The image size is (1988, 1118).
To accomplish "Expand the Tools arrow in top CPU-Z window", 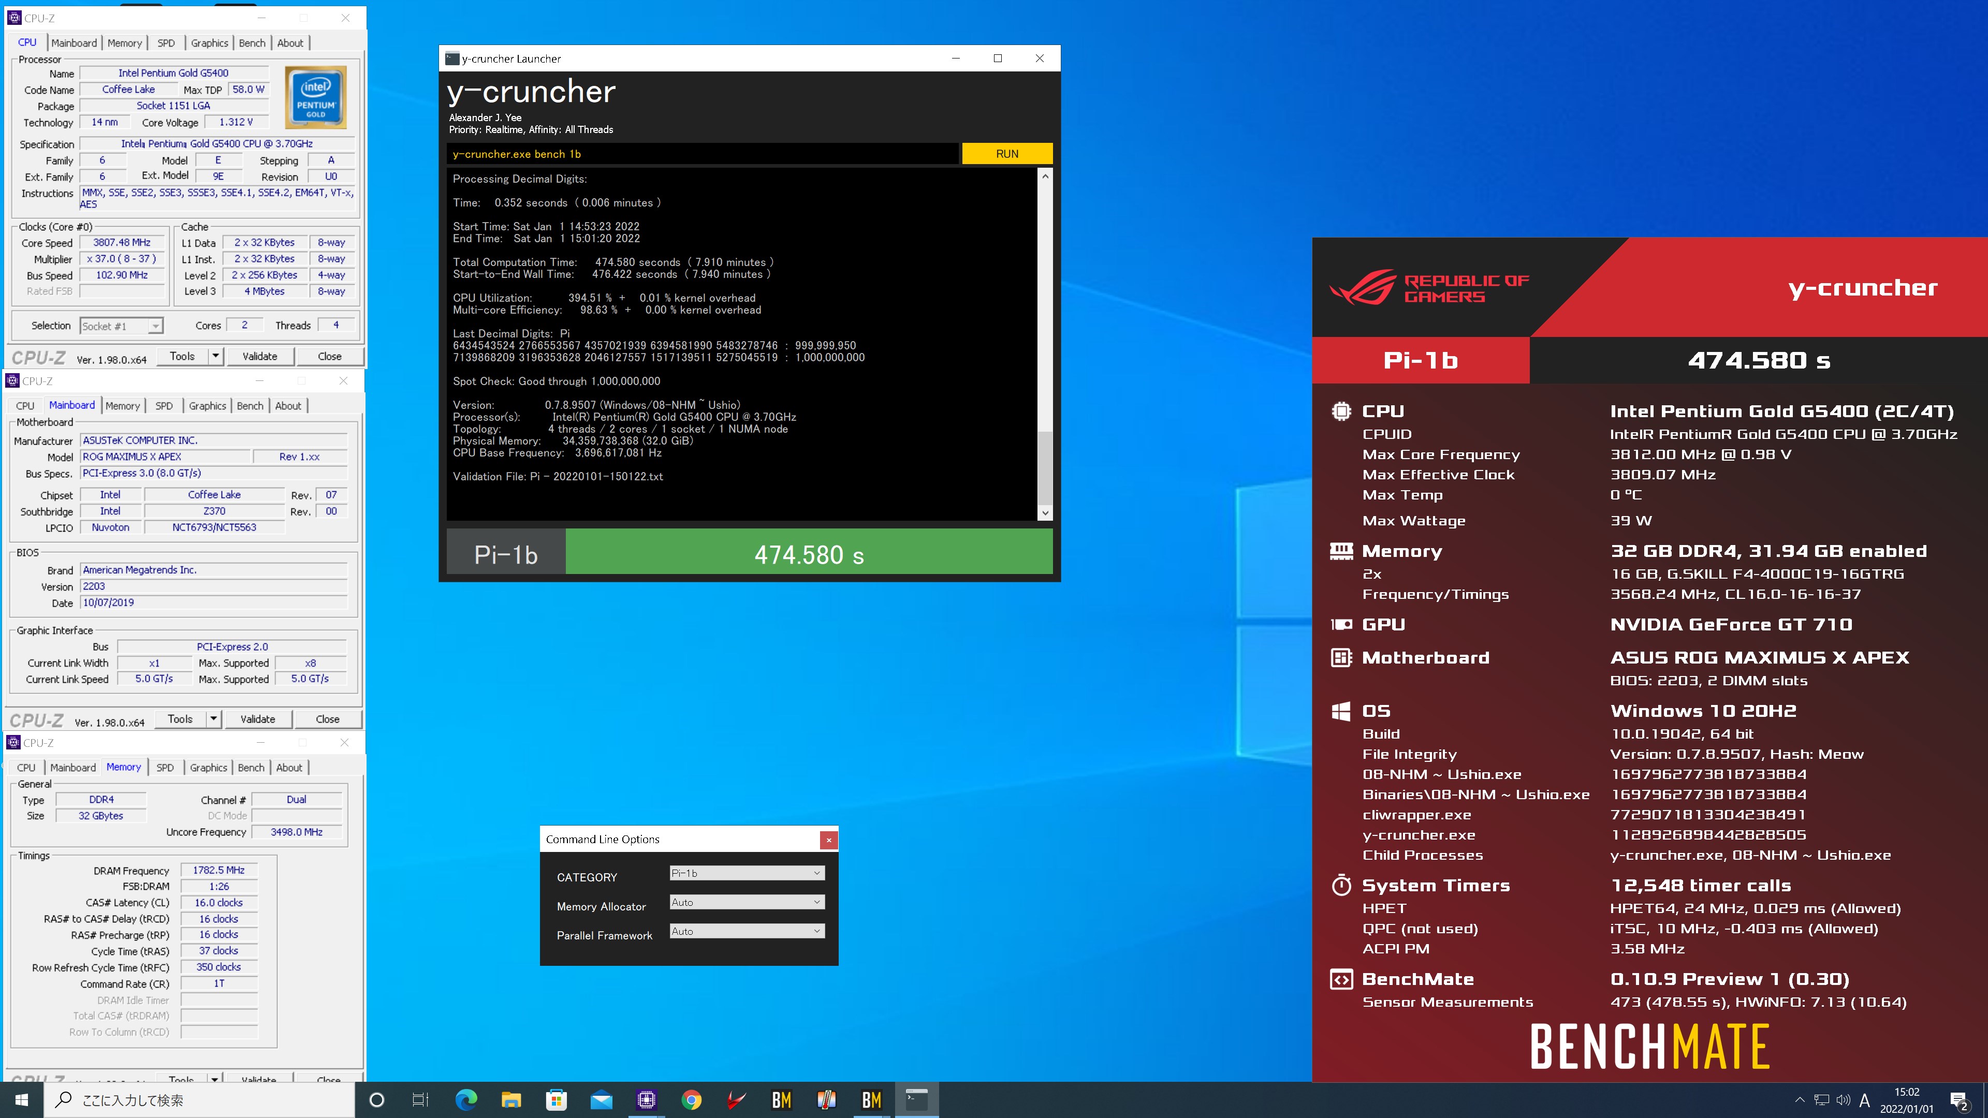I will (x=215, y=357).
